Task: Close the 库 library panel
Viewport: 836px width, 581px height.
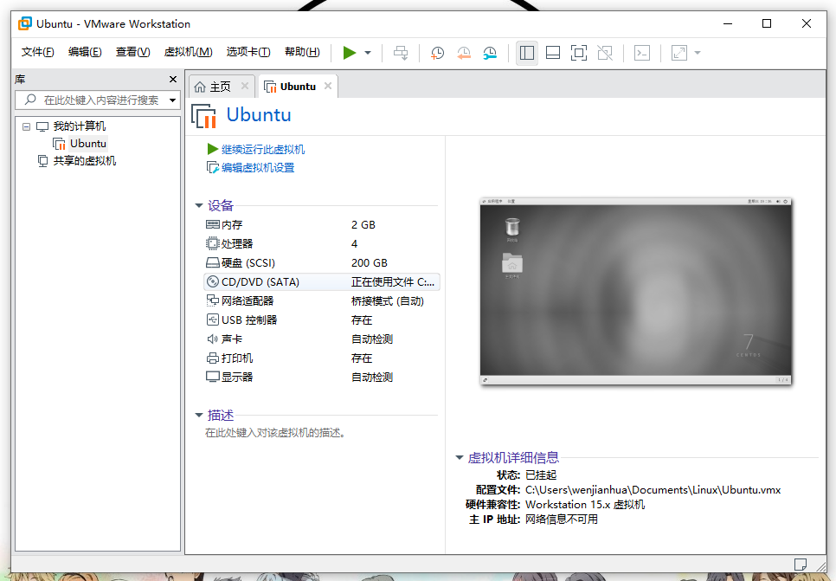Action: (173, 80)
